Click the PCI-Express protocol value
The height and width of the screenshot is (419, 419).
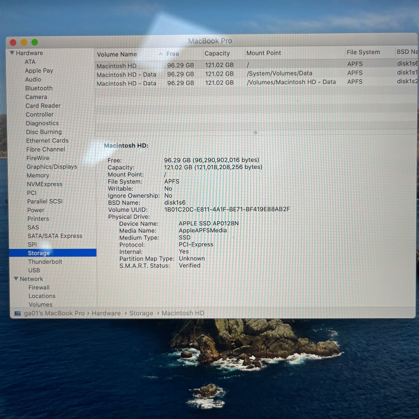pyautogui.click(x=196, y=244)
